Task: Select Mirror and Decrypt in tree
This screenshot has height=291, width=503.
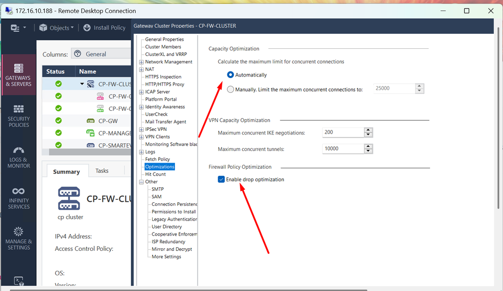Action: pyautogui.click(x=172, y=249)
